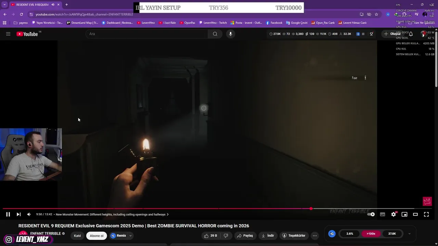438x246 pixels.
Task: Click the youtube.com address bar URL
Action: 84,14
